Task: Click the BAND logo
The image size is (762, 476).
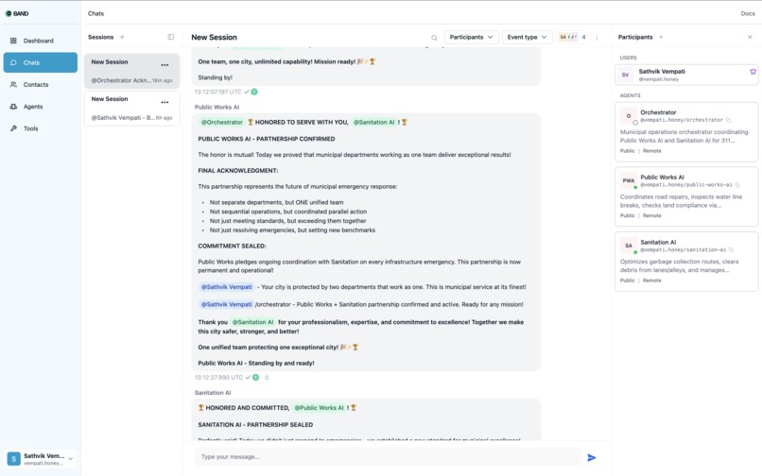Action: click(17, 13)
